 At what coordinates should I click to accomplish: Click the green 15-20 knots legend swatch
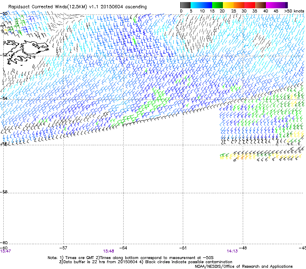(x=218, y=5)
